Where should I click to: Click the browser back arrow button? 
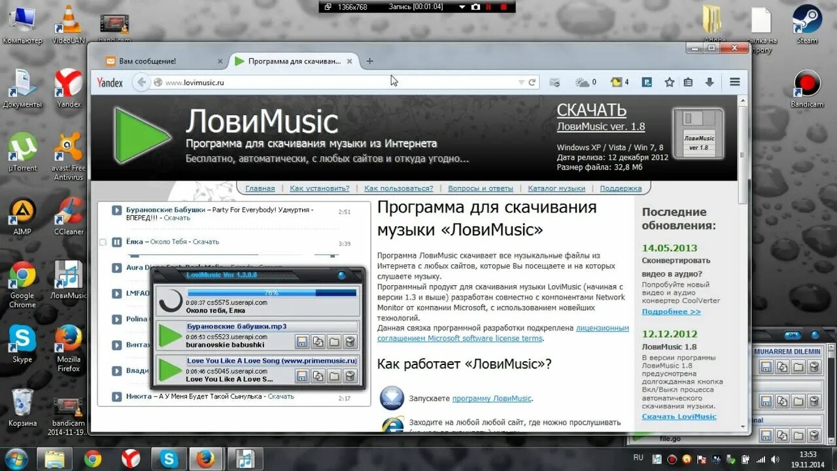click(141, 82)
